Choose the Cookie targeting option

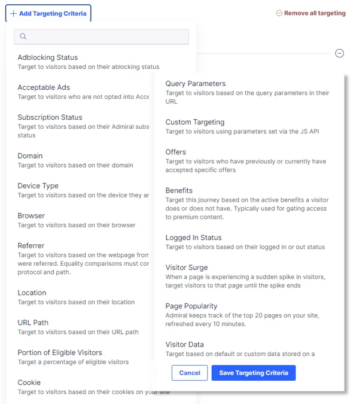(x=29, y=382)
